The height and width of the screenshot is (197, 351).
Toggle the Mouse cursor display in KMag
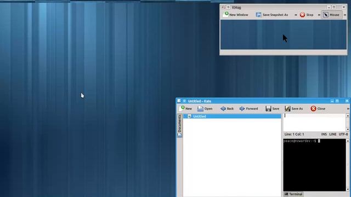click(x=331, y=15)
